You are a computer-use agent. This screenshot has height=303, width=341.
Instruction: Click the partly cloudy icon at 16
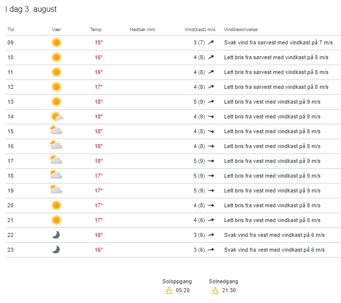[56, 146]
